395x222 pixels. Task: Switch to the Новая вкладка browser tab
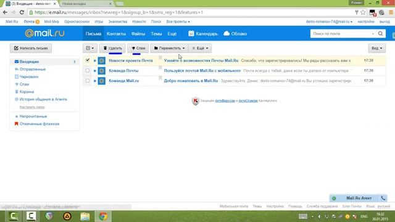point(86,4)
